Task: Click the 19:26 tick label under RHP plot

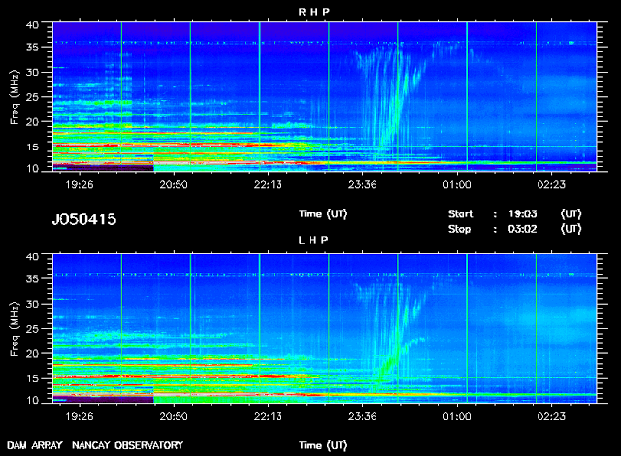Action: pos(80,185)
